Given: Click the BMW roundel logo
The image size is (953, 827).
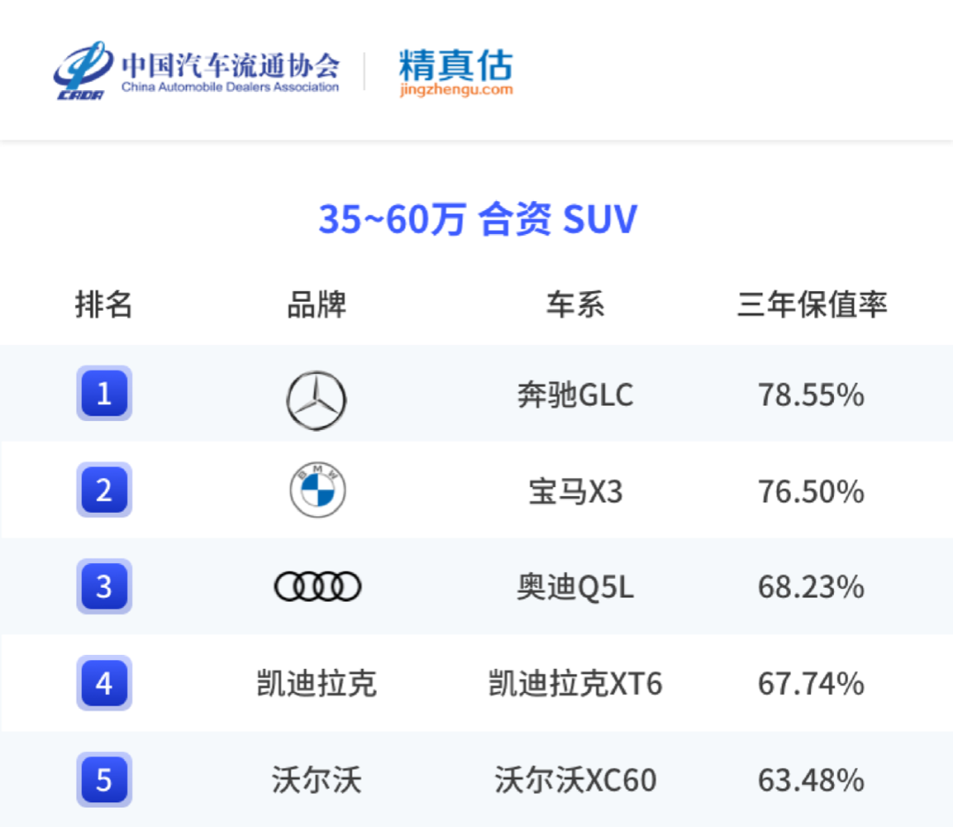Looking at the screenshot, I should 318,491.
